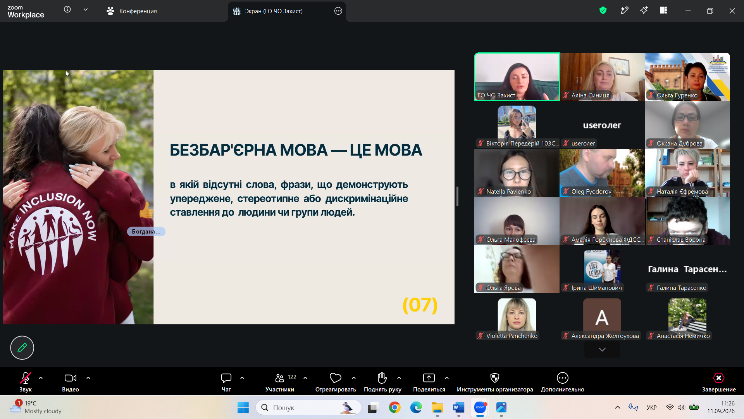Viewport: 744px width, 419px height.
Task: Open Инструменты организатора shield
Action: point(495,382)
